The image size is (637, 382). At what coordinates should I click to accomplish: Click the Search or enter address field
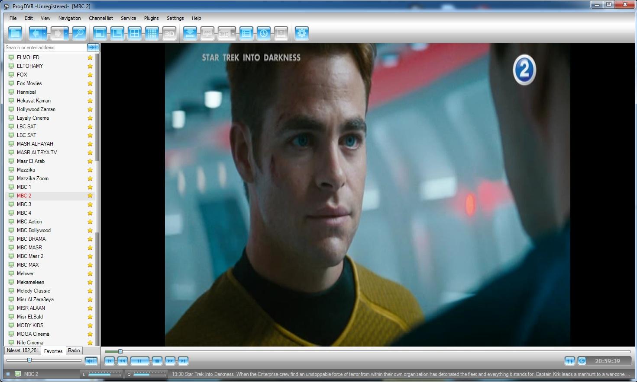pos(45,48)
